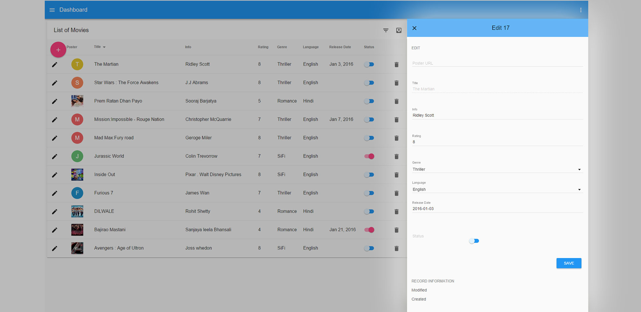This screenshot has width=641, height=312.
Task: Select the Edit 17 panel header
Action: (500, 28)
